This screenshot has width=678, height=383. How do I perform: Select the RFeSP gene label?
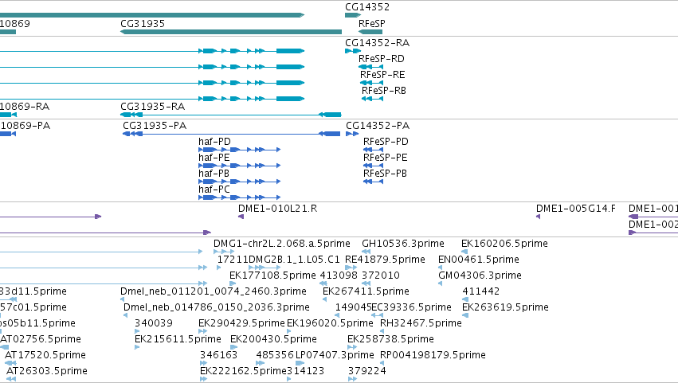click(372, 24)
